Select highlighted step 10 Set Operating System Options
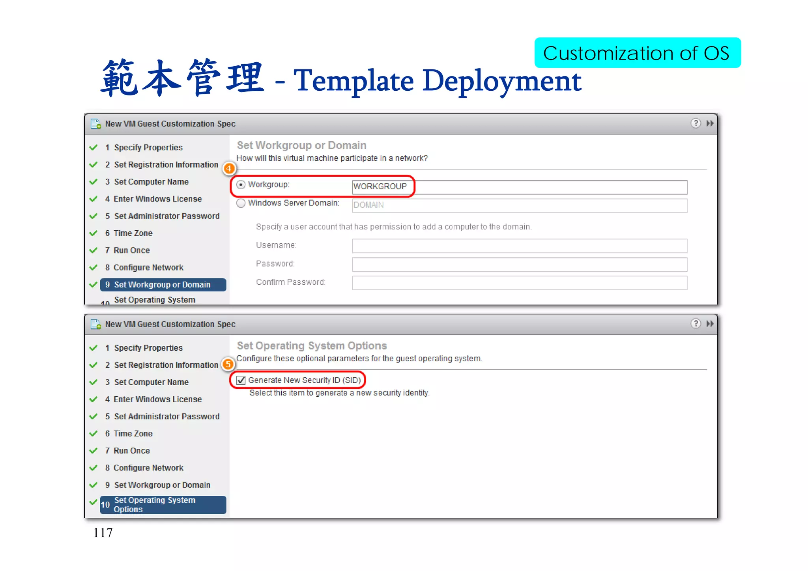808x571 pixels. click(x=163, y=505)
